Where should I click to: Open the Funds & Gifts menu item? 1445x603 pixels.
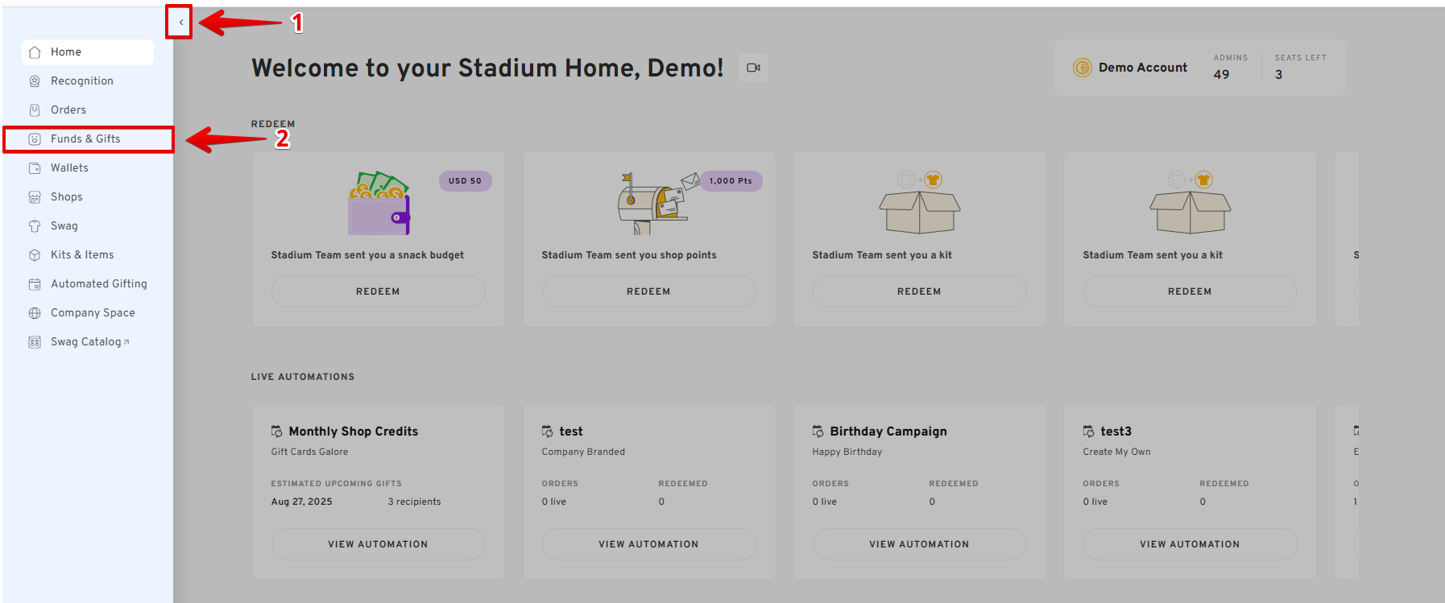click(x=85, y=139)
